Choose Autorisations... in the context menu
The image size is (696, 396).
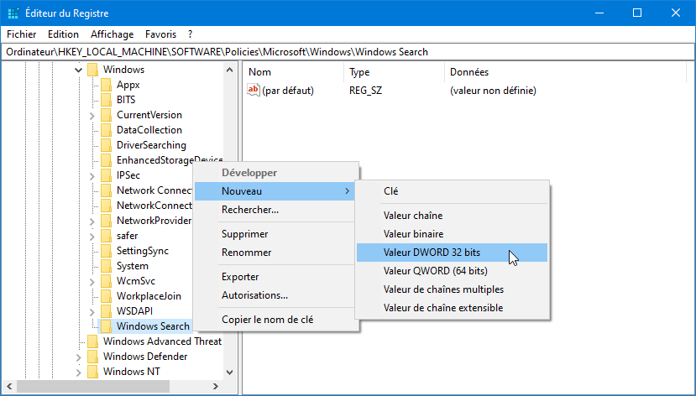pyautogui.click(x=275, y=295)
